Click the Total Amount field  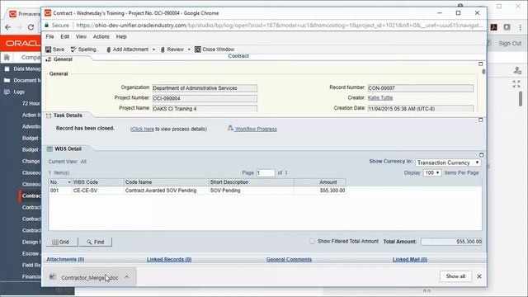coord(451,242)
